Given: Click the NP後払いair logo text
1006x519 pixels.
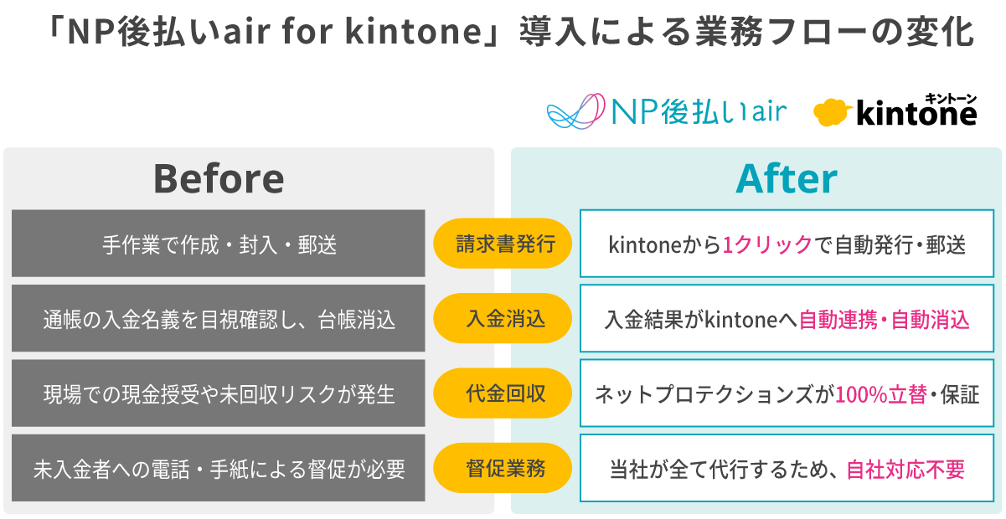Looking at the screenshot, I should 699,111.
